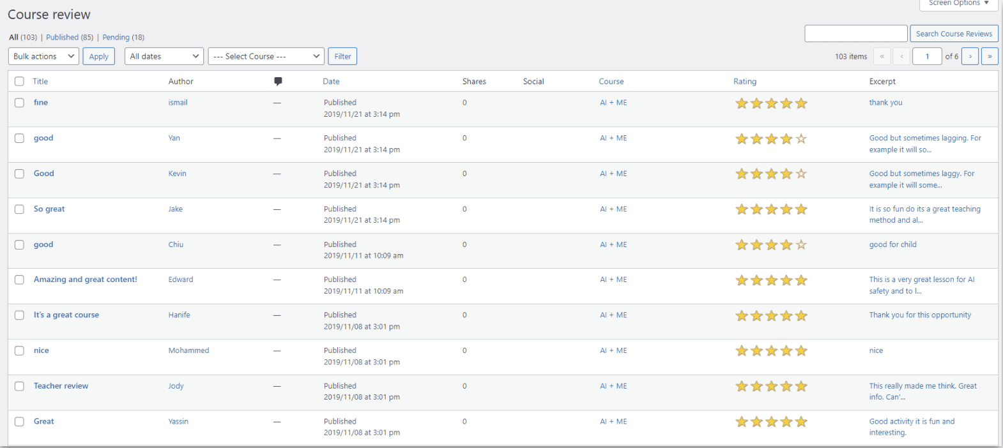Click the Shares column header
1003x448 pixels.
pyautogui.click(x=474, y=81)
